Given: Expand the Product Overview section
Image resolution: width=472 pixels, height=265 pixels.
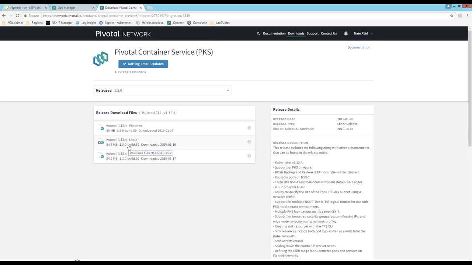Looking at the screenshot, I should tap(131, 72).
